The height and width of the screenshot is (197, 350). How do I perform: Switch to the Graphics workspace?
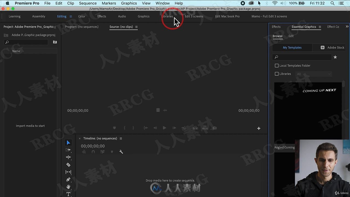(x=144, y=16)
